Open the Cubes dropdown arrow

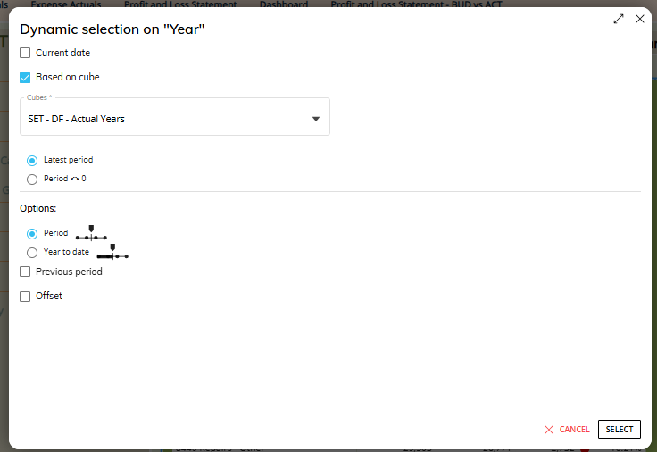click(x=316, y=119)
